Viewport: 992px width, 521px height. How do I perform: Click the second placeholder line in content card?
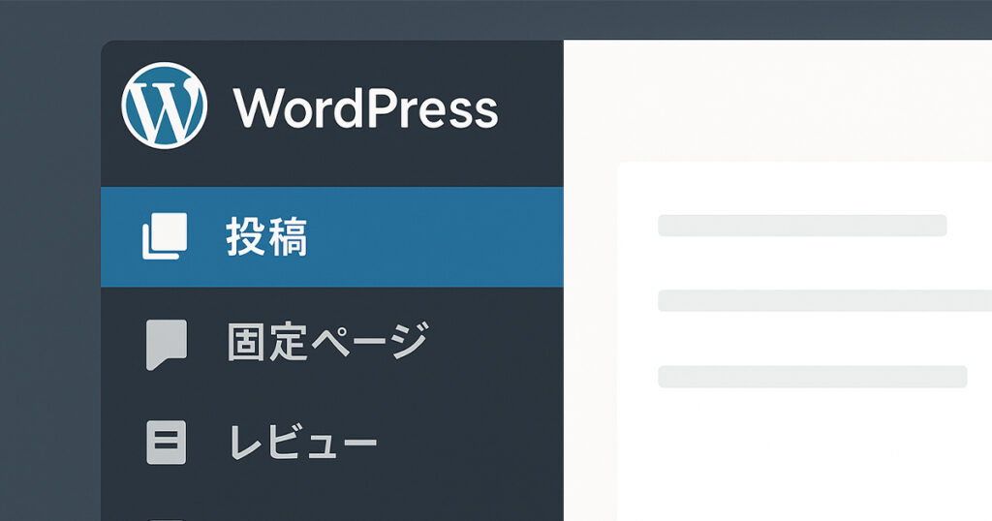[823, 300]
